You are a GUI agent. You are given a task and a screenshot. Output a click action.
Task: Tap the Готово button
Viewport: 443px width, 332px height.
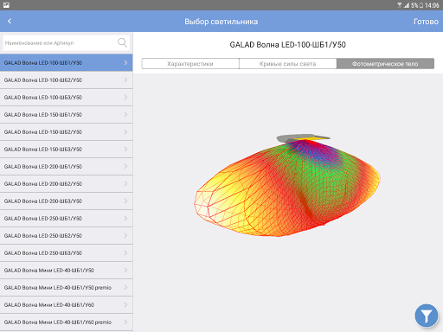pyautogui.click(x=426, y=22)
